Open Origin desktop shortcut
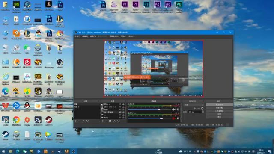The width and height of the screenshot is (274, 154). (x=27, y=121)
